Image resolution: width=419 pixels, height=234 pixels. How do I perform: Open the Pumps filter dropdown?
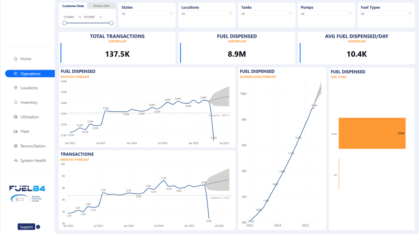350,13
